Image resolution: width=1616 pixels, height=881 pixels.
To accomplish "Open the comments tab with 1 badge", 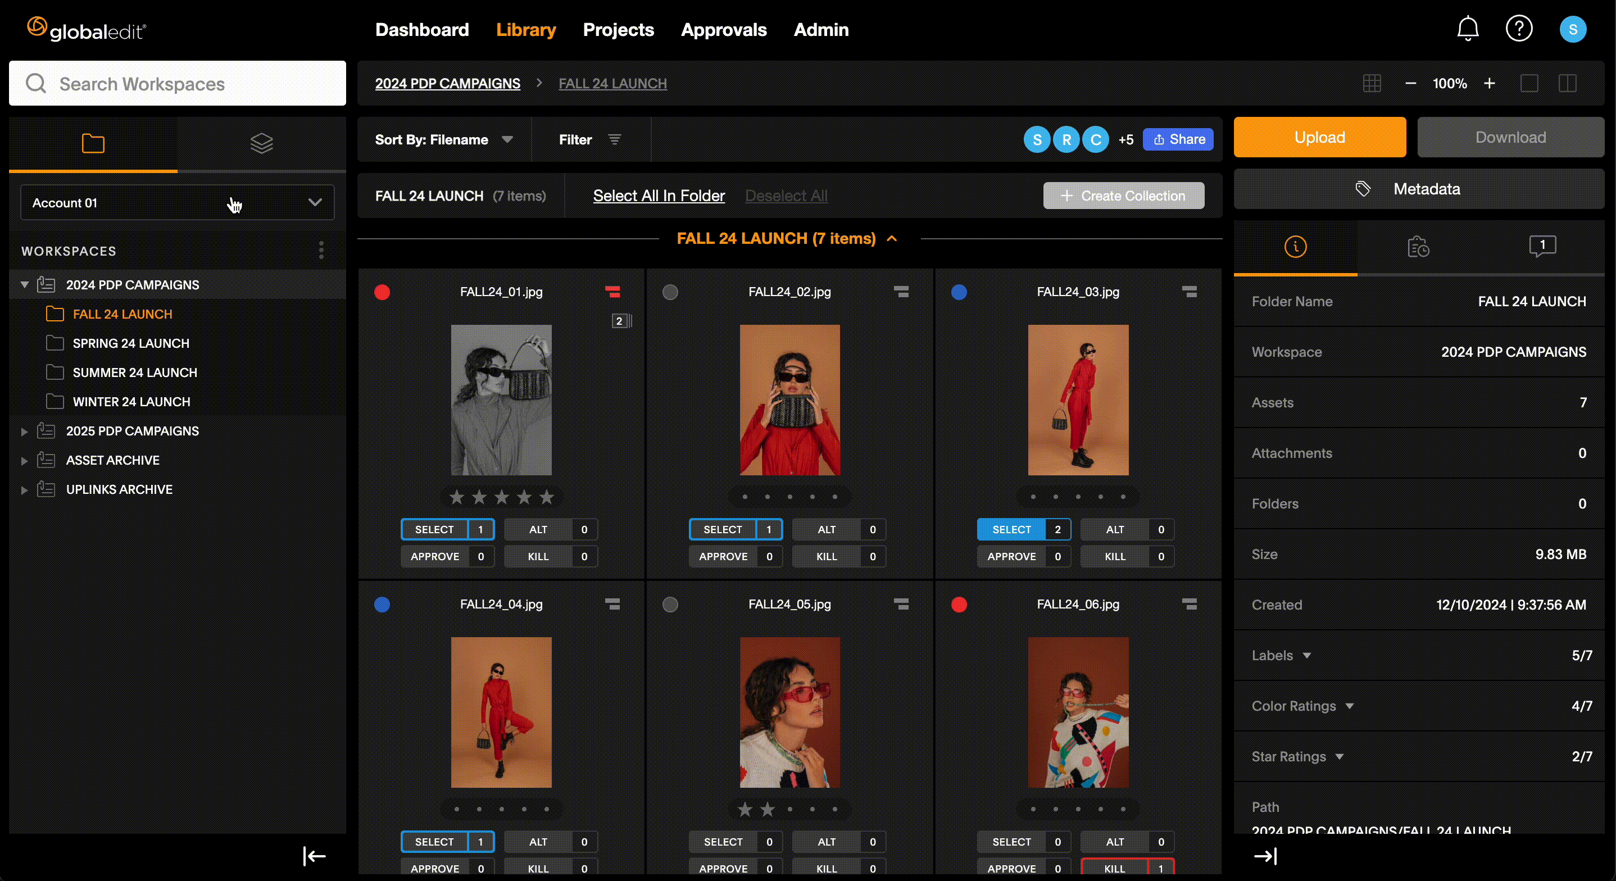I will 1542,246.
